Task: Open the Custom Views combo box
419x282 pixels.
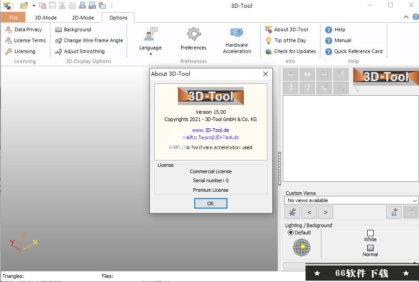Action: coord(351,200)
